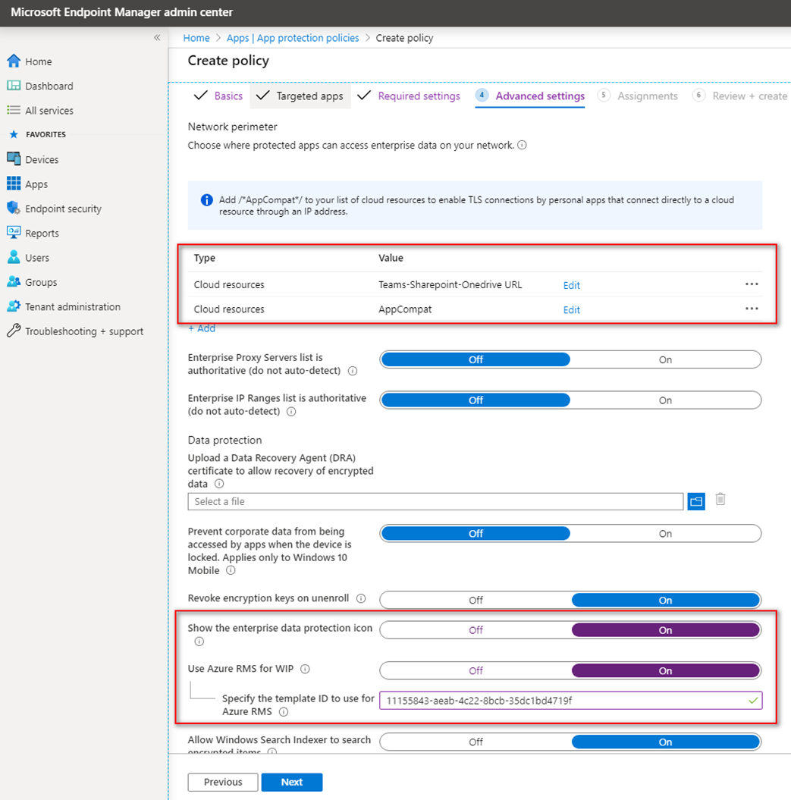Select Off for Enterprise Proxy Servers authoritative

476,359
